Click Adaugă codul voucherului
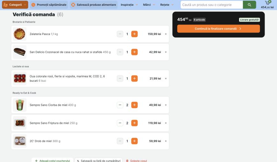277x162 pixels. [x=52, y=161]
